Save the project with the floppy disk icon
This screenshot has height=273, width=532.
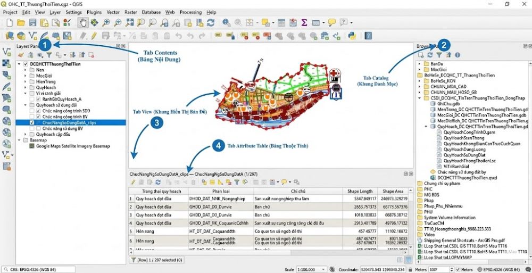32,23
